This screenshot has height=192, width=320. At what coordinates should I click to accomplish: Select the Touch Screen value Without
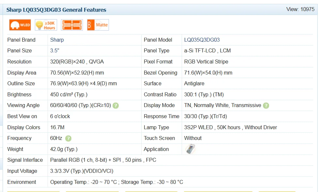pyautogui.click(x=193, y=138)
